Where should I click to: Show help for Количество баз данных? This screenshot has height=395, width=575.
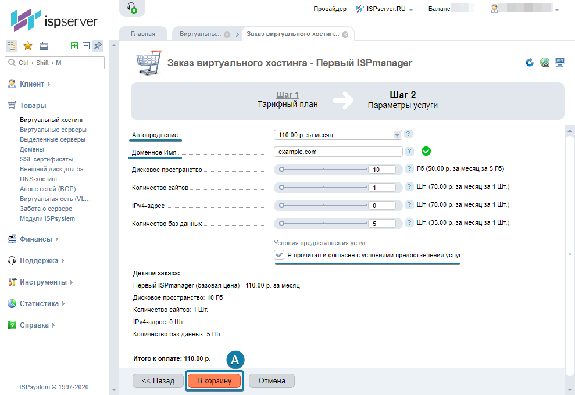[x=409, y=223]
